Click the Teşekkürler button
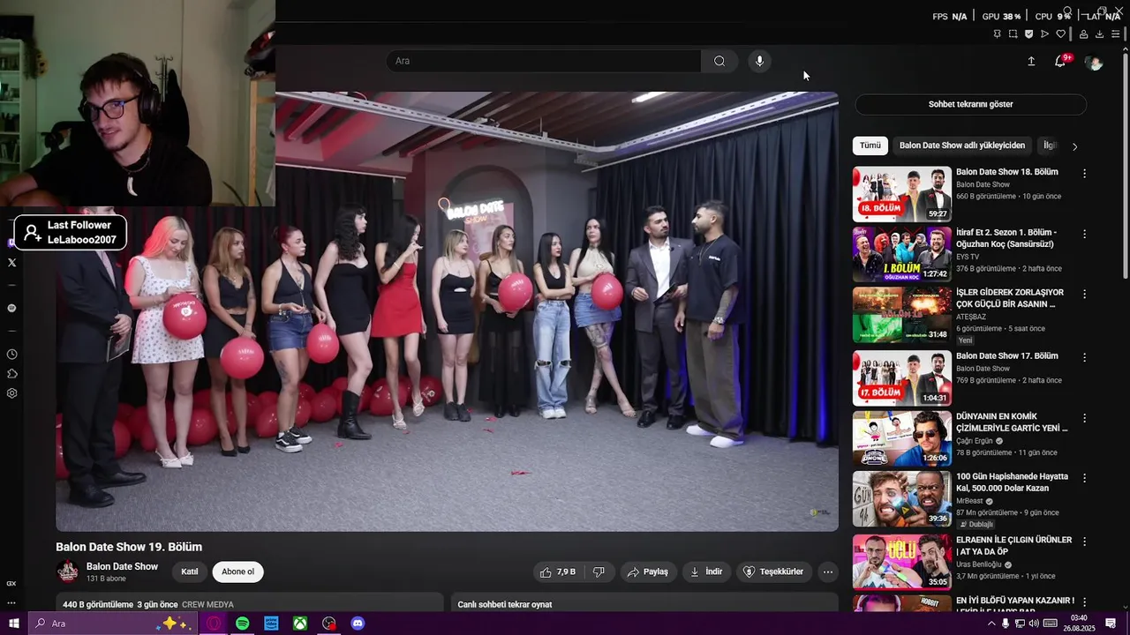The image size is (1130, 635). click(773, 571)
